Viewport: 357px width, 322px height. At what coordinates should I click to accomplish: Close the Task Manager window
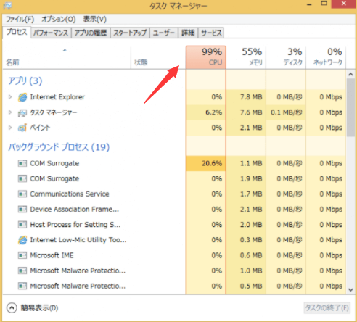[343, 4]
